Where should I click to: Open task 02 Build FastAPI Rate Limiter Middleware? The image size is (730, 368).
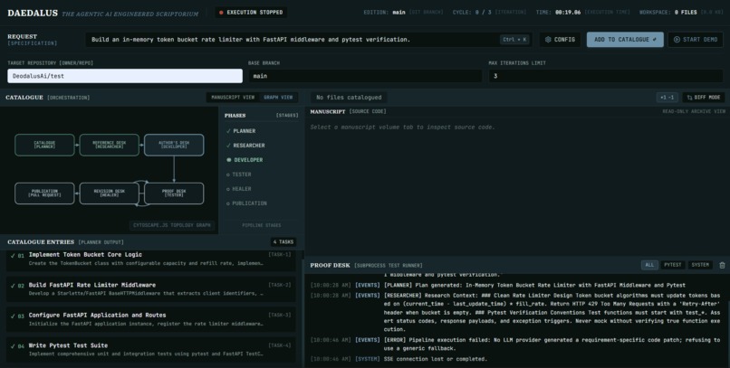151,289
